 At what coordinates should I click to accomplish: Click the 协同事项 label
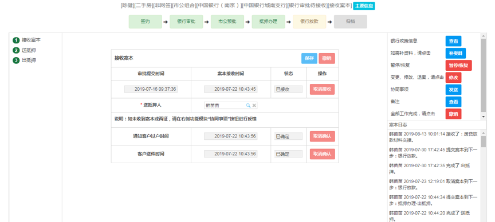point(399,89)
